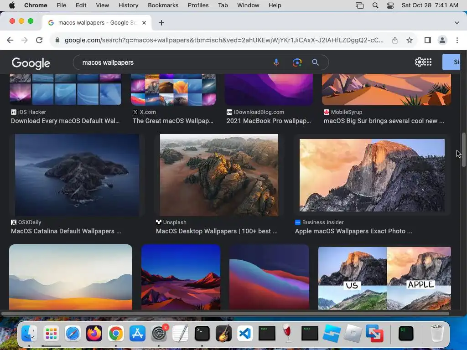
Task: Go back to previous page in Chrome
Action: point(10,40)
